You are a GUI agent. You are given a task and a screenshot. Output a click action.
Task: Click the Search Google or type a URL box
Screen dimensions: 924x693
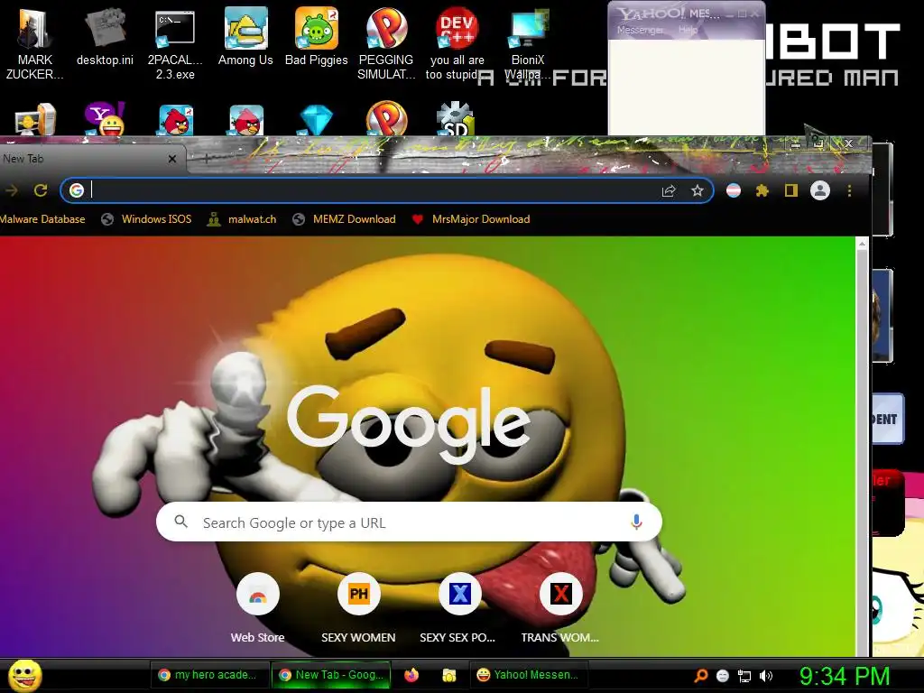[x=409, y=522]
